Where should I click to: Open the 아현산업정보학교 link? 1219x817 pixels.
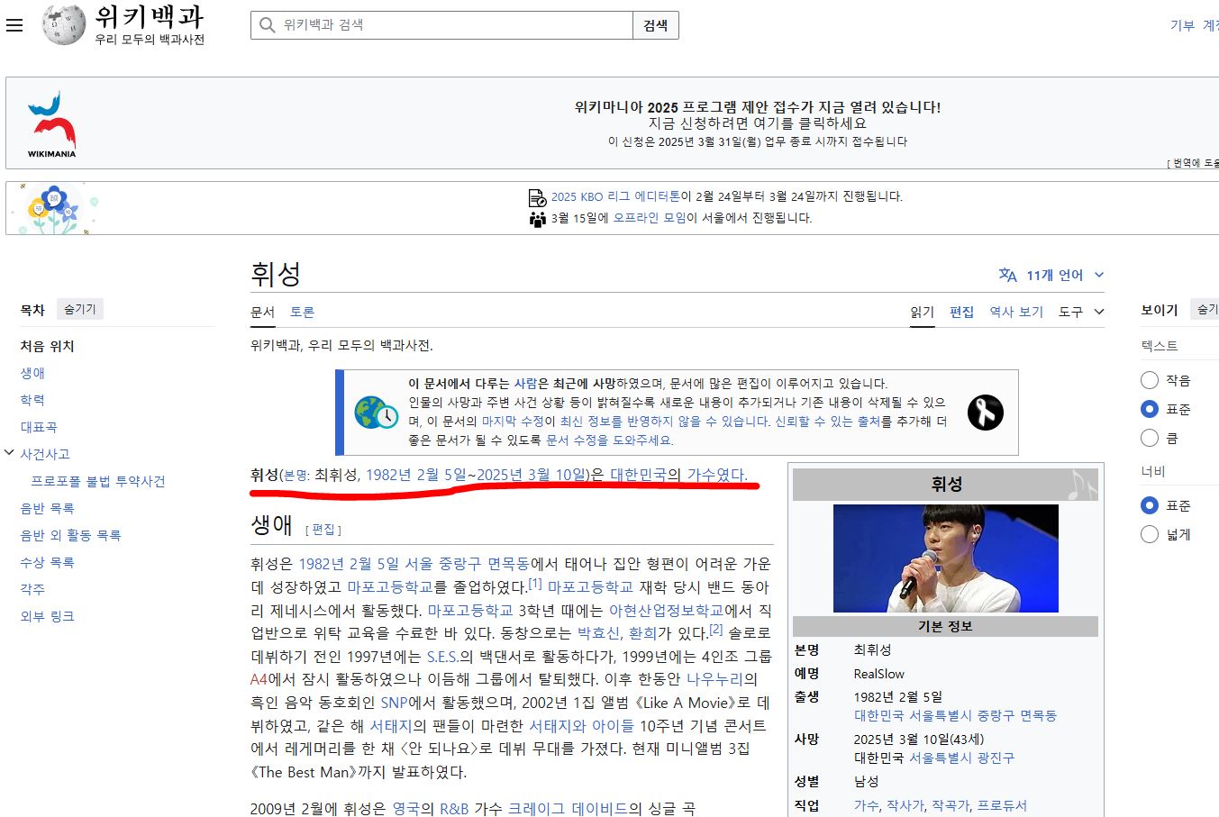(666, 611)
